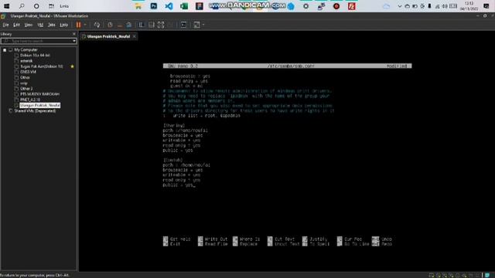Click the stretch guest display icon
Screen dimensions: 495x278
coord(196,25)
